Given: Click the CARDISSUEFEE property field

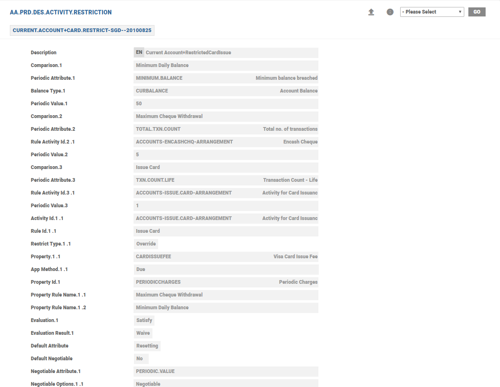Looking at the screenshot, I should 226,257.
